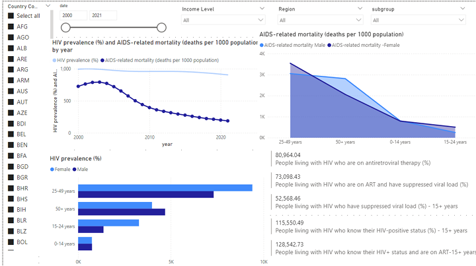Click the end date field 2021
476x266 pixels.
(x=103, y=15)
